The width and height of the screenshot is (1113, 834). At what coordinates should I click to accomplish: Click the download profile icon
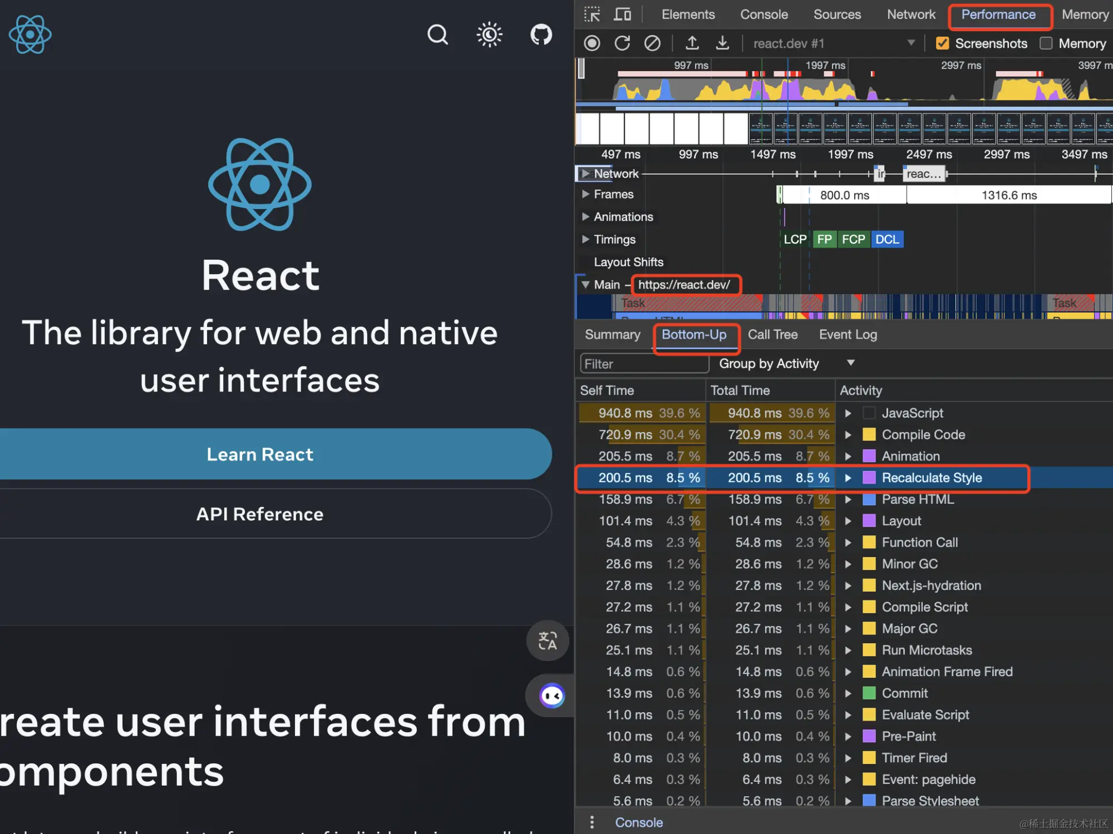point(722,43)
